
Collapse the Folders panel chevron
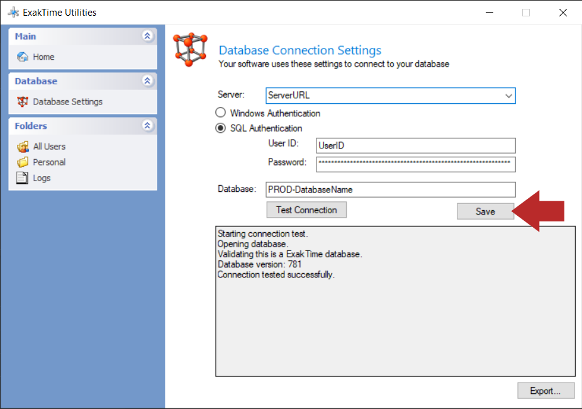point(147,125)
